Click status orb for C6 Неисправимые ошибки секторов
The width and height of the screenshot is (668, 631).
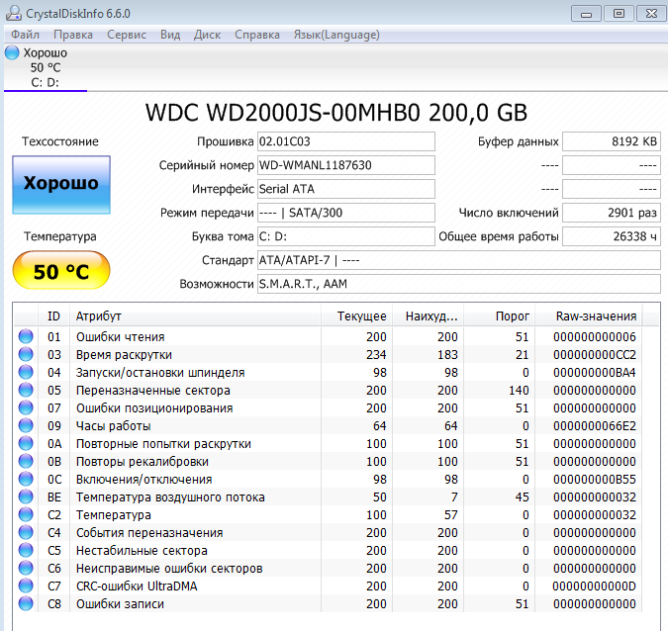click(26, 568)
